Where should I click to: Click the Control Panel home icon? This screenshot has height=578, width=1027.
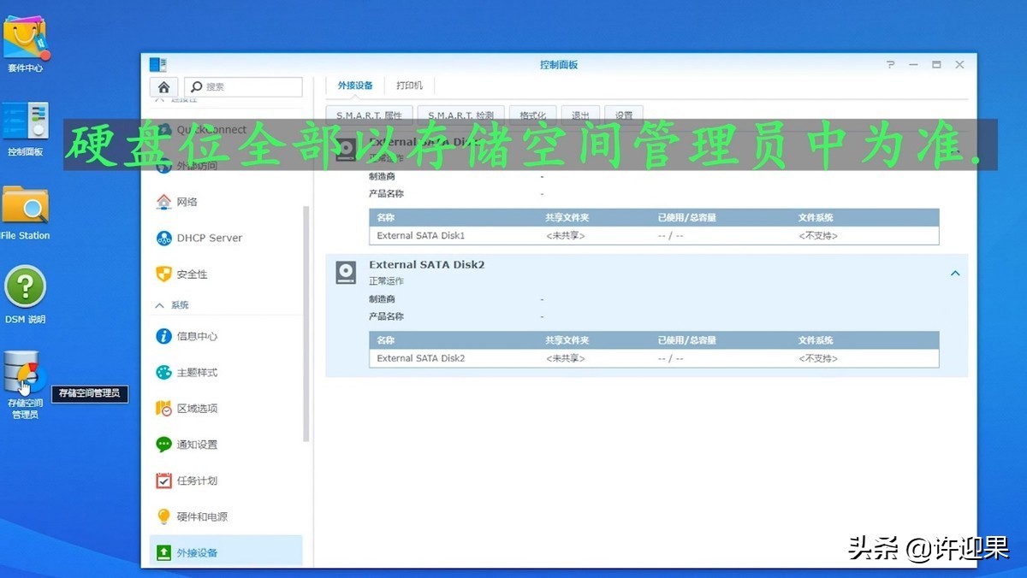[x=163, y=87]
